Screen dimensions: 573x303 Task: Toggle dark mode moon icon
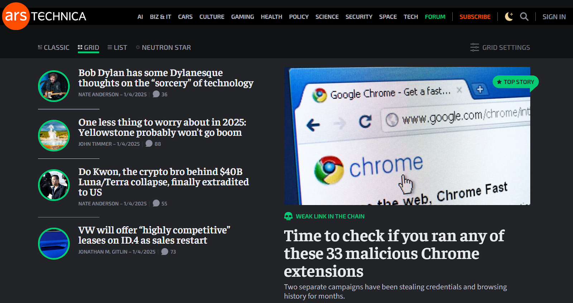tap(509, 16)
